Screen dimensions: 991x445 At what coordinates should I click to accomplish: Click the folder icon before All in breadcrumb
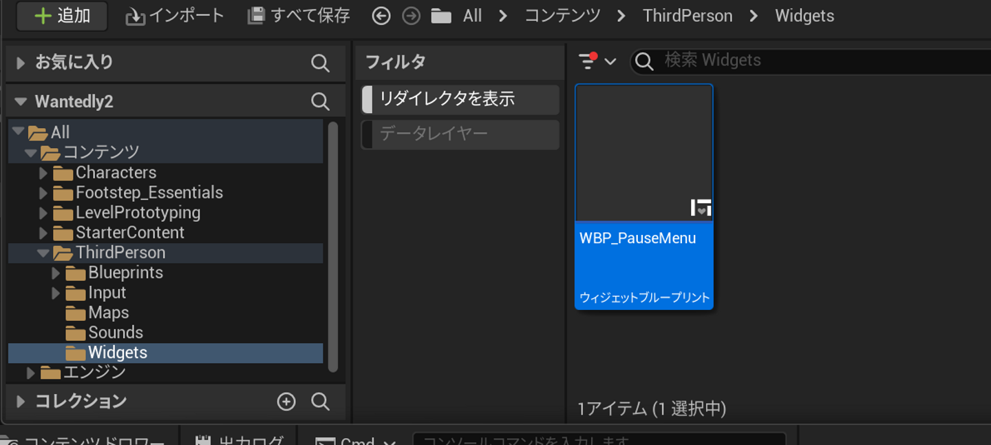[441, 16]
